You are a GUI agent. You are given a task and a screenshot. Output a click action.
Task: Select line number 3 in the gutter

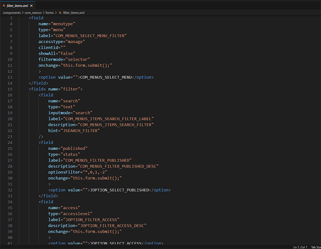[11, 18]
